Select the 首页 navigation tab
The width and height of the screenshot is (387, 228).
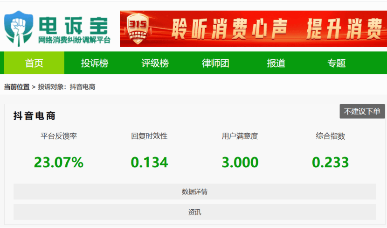(35, 63)
